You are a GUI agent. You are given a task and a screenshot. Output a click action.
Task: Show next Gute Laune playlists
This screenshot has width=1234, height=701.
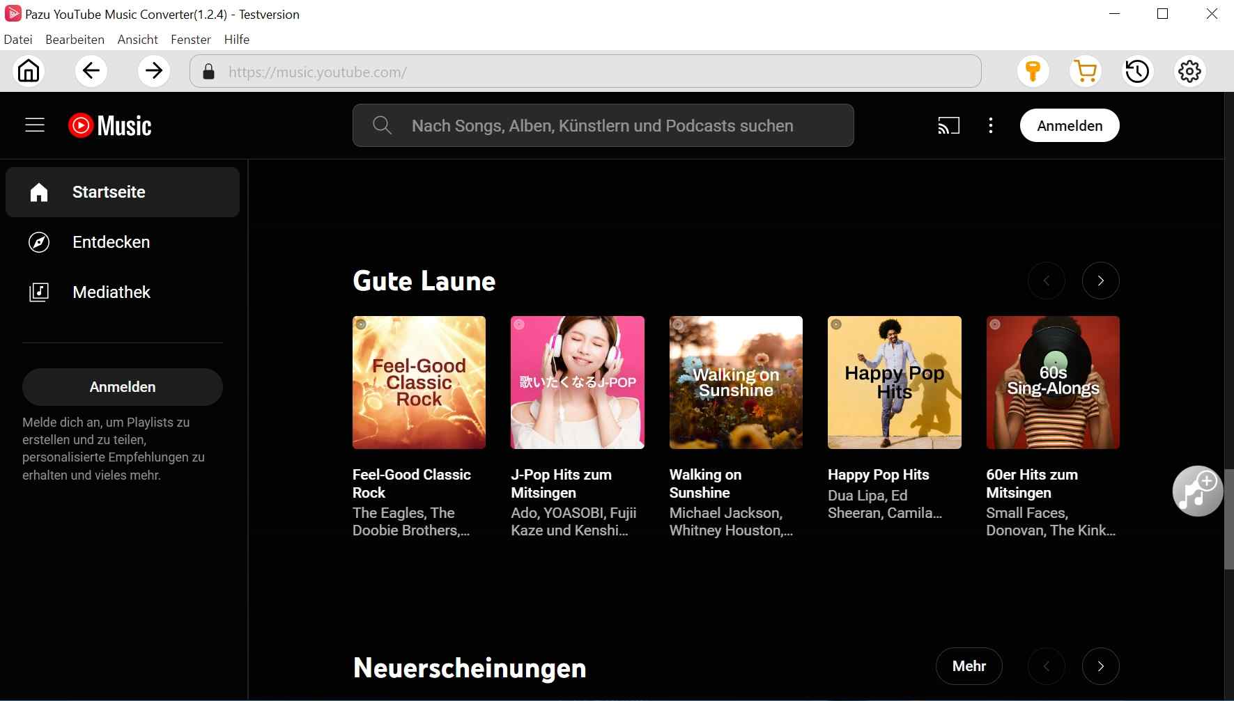1101,281
